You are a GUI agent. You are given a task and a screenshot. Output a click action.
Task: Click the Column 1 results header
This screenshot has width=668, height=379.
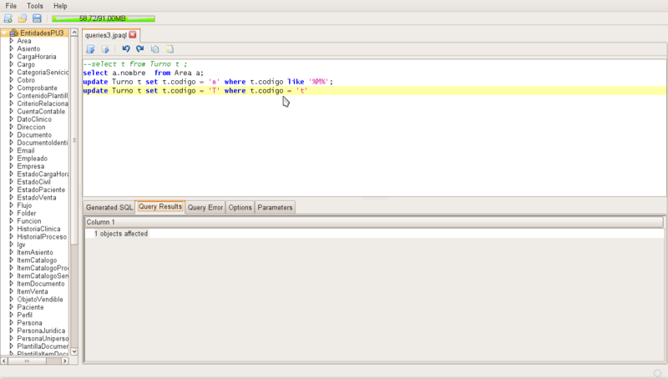point(374,222)
